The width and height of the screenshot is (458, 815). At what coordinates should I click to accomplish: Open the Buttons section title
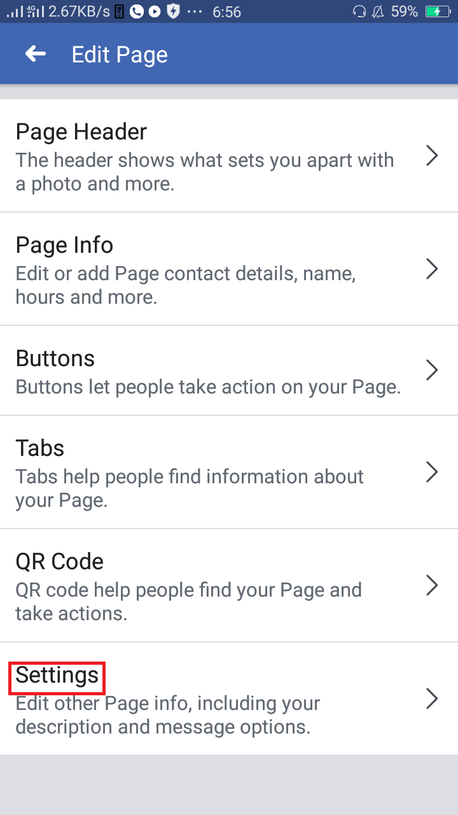pyautogui.click(x=55, y=358)
